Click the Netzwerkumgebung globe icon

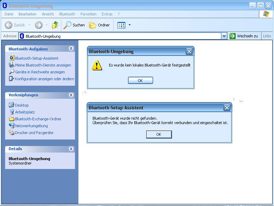12,125
